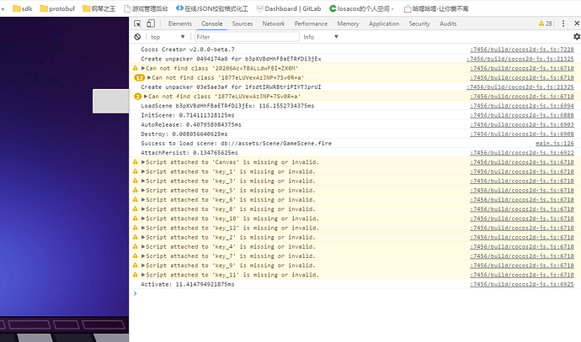Viewport: 581px width, 342px height.
Task: Open DevTools three-dot menu
Action: tap(563, 24)
